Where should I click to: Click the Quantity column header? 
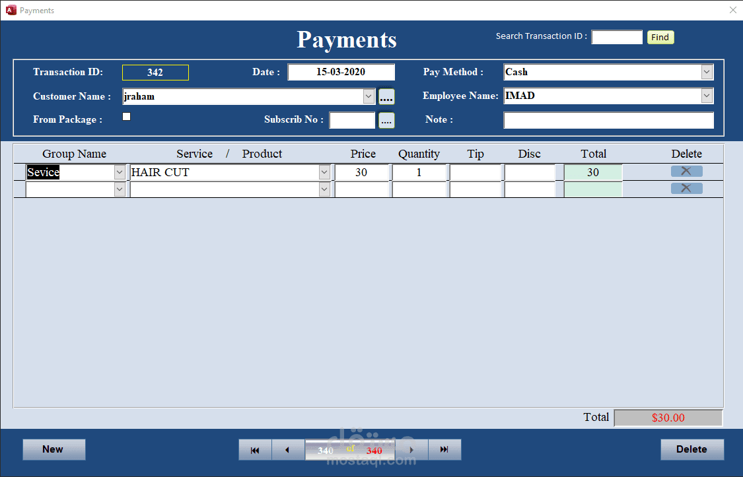click(x=419, y=154)
